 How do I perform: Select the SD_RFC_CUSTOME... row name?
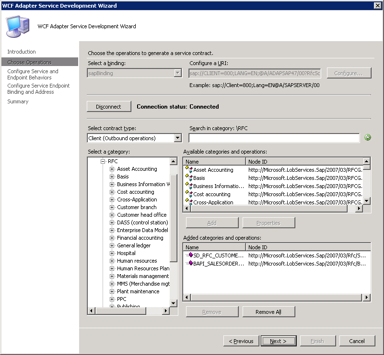point(219,255)
